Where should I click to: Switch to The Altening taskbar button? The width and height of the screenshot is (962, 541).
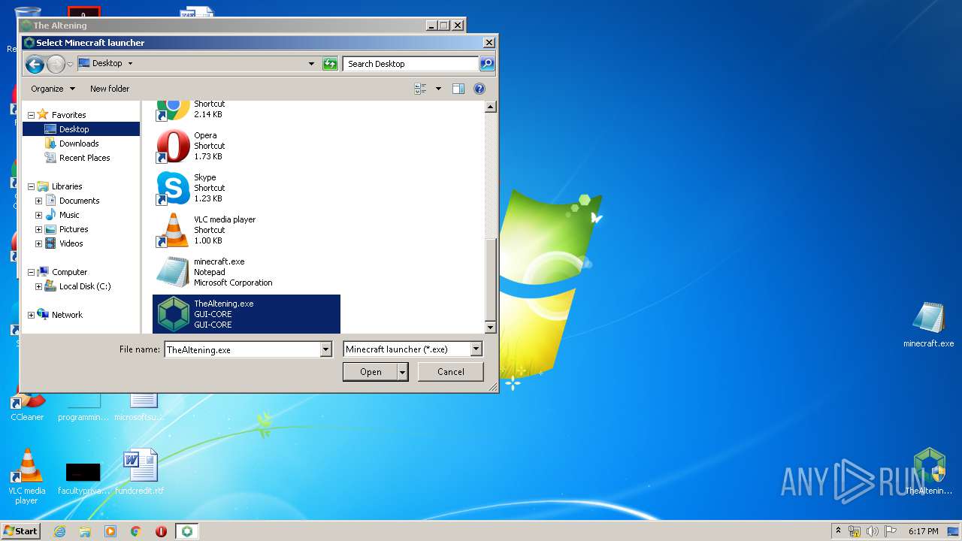point(186,531)
